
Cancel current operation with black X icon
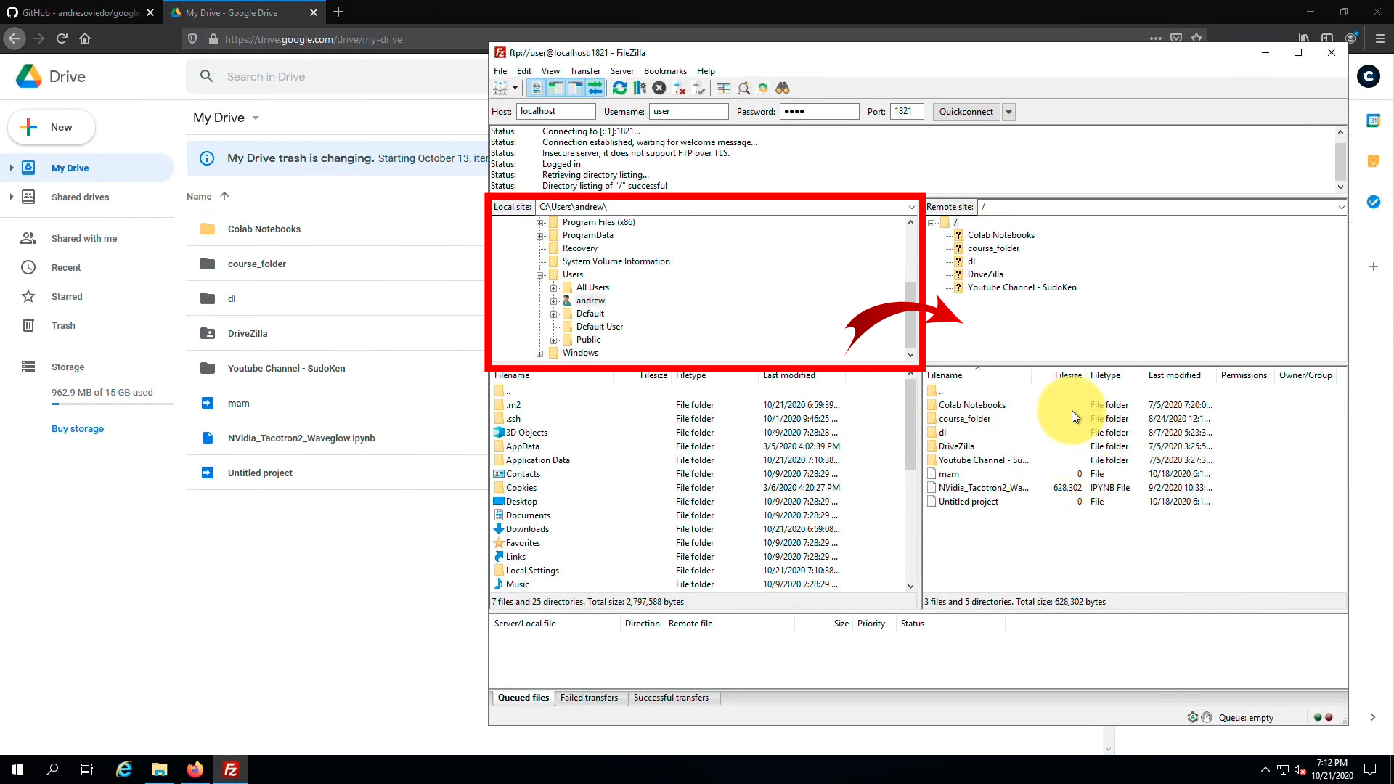tap(659, 88)
